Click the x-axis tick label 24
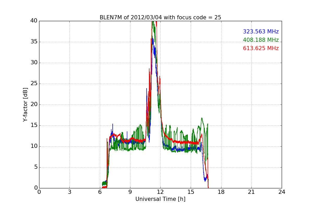The height and width of the screenshot is (209, 313). point(282,192)
